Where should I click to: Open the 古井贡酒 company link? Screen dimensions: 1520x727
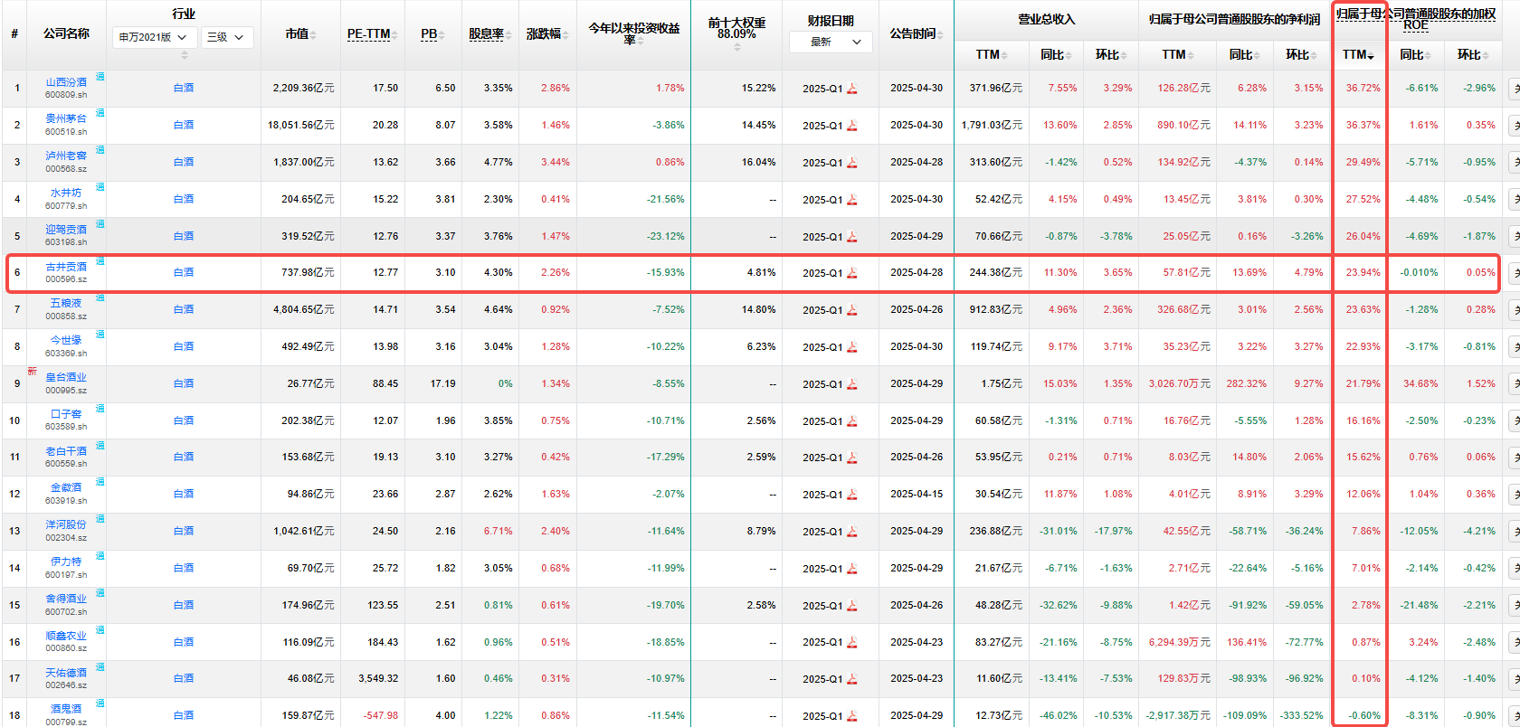[66, 267]
